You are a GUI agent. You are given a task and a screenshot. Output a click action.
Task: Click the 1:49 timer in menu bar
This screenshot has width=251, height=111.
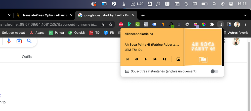pos(137,4)
